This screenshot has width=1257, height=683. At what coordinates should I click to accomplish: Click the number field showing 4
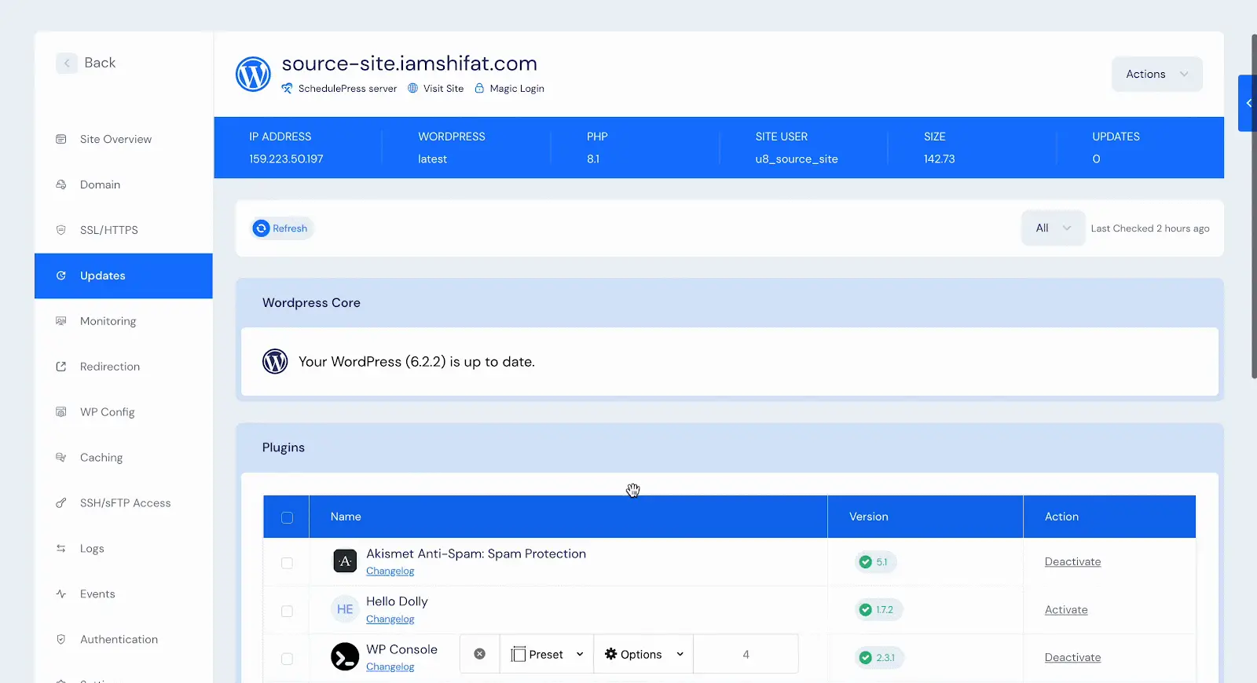tap(746, 655)
